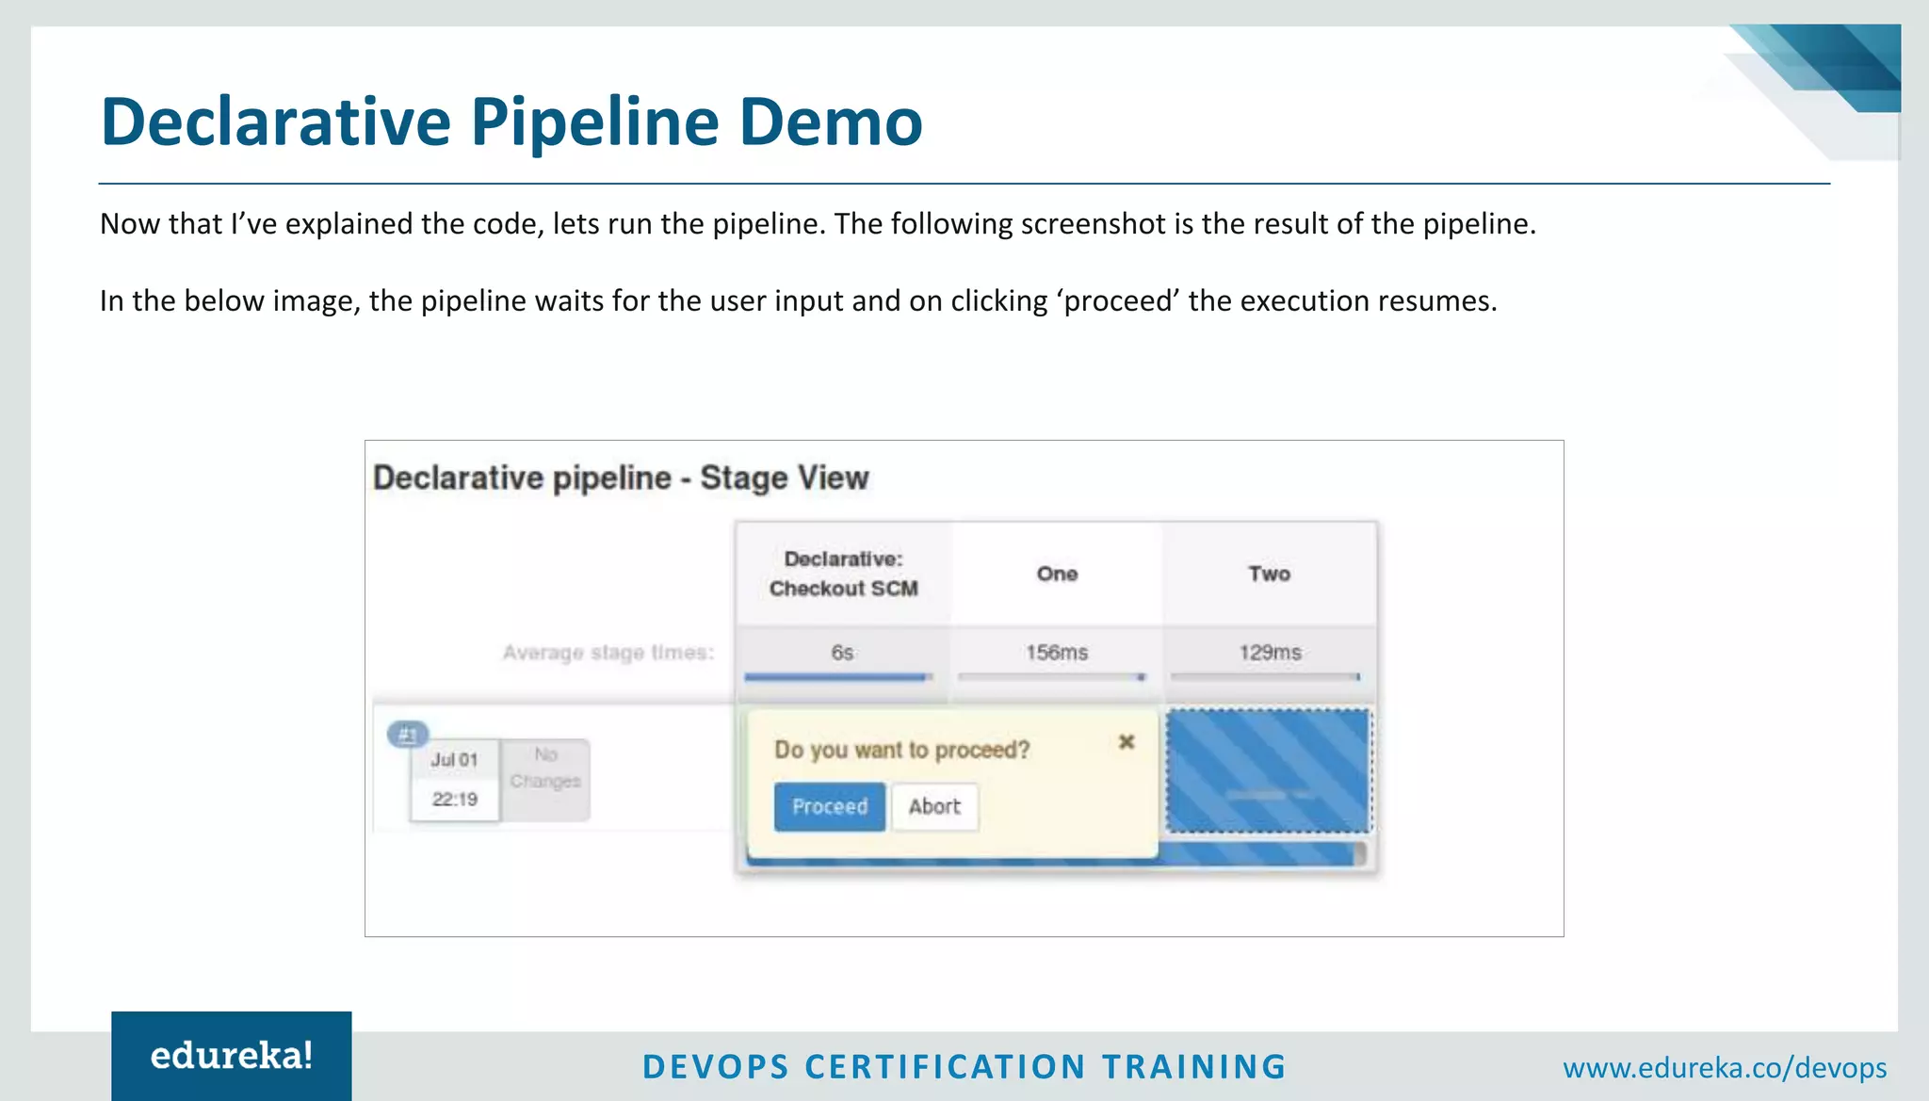1929x1101 pixels.
Task: Click the 'Do you want to proceed?' prompt text
Action: [901, 750]
